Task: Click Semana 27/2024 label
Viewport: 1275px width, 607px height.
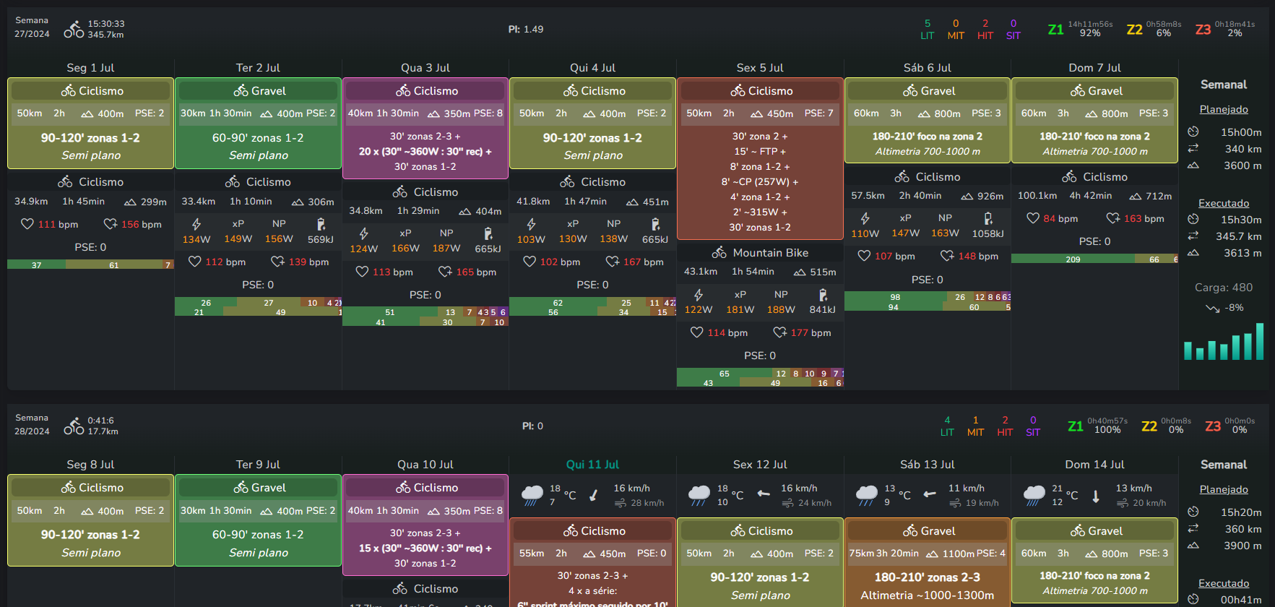Action: [x=32, y=27]
